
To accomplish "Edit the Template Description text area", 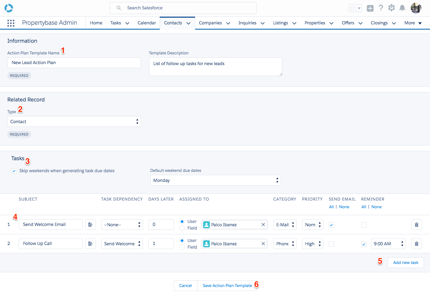I will point(216,67).
